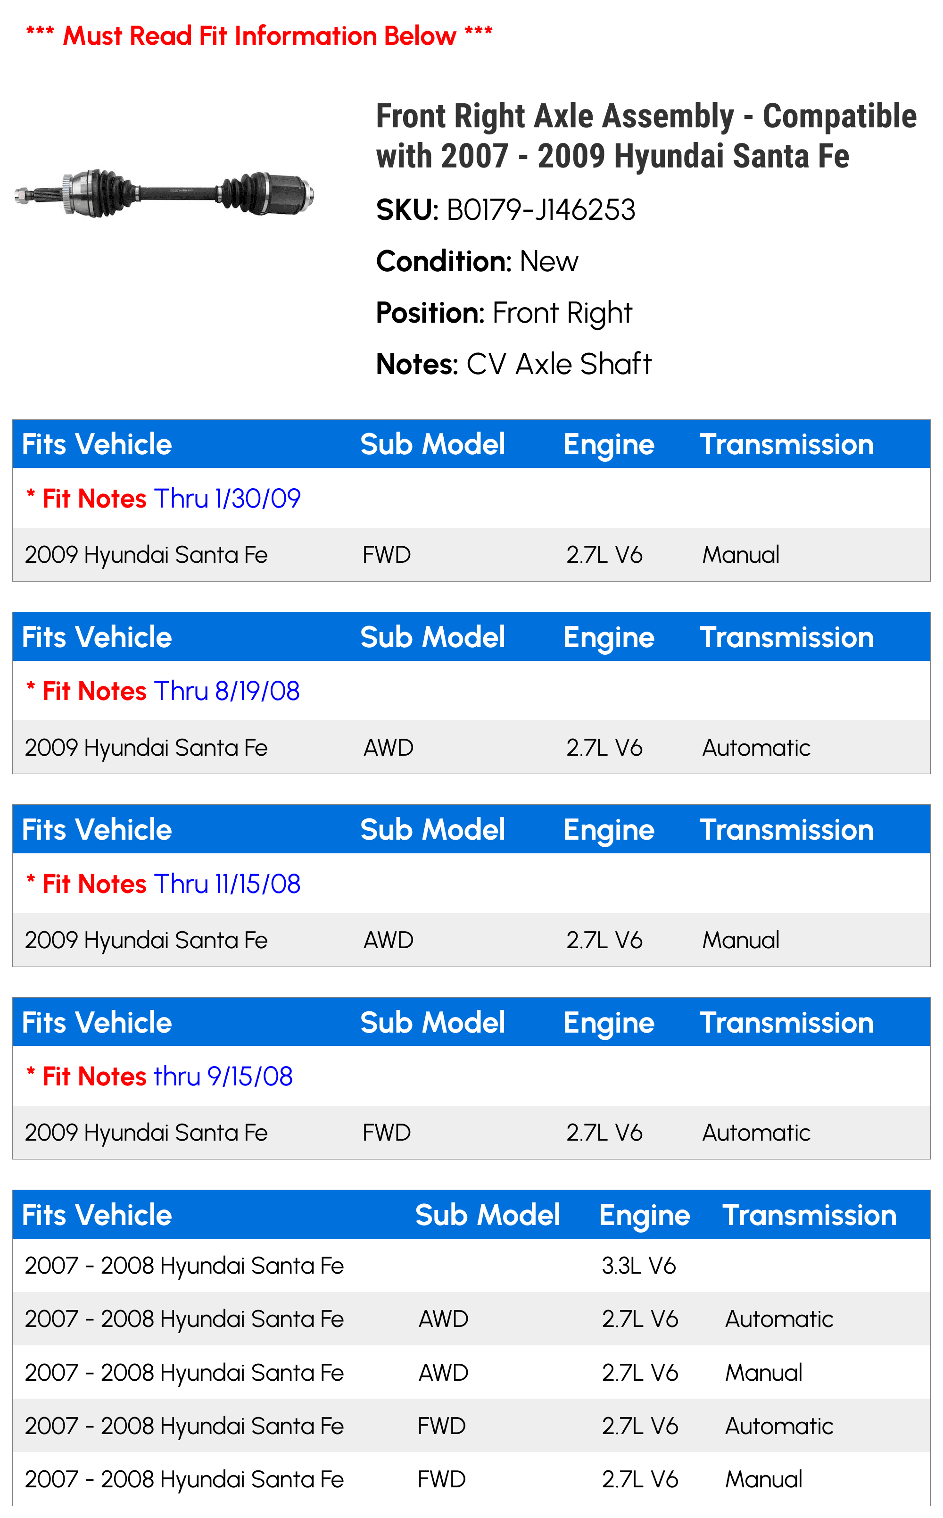The width and height of the screenshot is (943, 1518).
Task: Click the CV axle shaft product image
Action: [x=164, y=193]
